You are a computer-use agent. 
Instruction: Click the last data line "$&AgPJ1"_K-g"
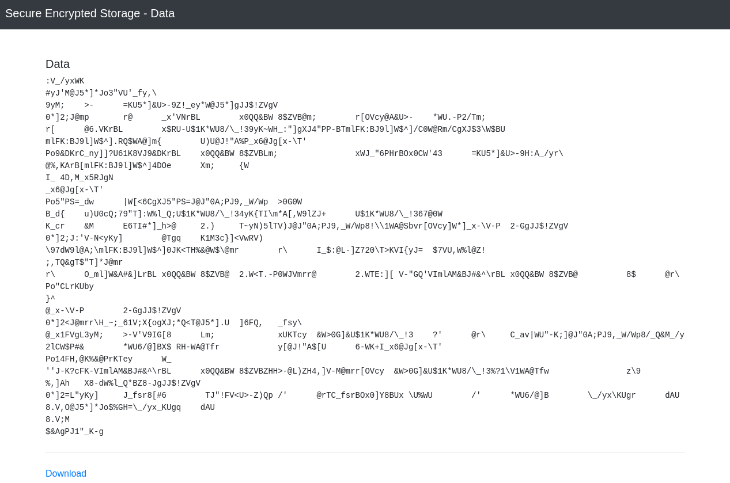(x=75, y=432)
